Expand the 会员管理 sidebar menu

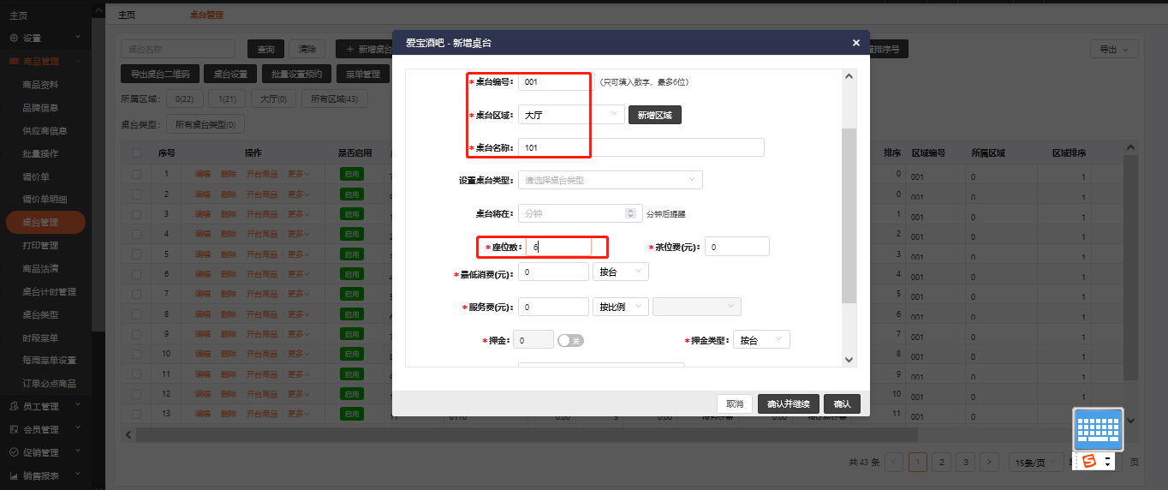pyautogui.click(x=45, y=429)
